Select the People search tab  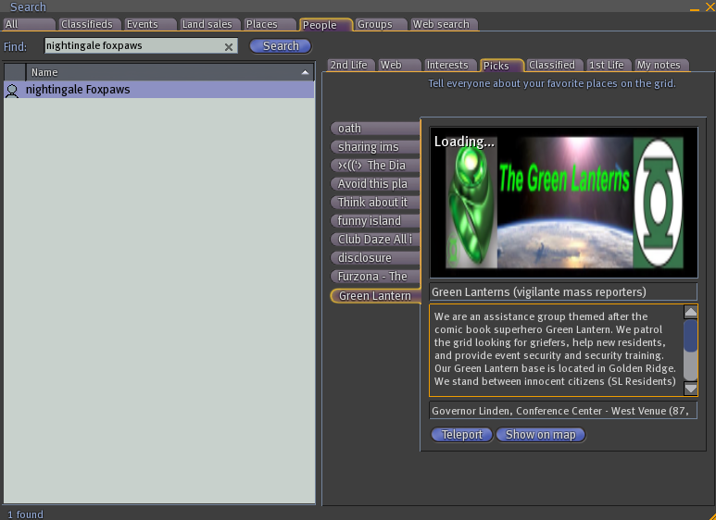(x=326, y=25)
